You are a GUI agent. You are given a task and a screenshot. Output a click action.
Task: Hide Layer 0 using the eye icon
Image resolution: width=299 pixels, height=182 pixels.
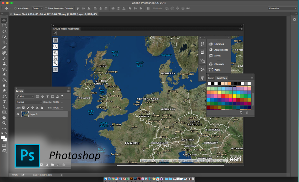pos(18,114)
